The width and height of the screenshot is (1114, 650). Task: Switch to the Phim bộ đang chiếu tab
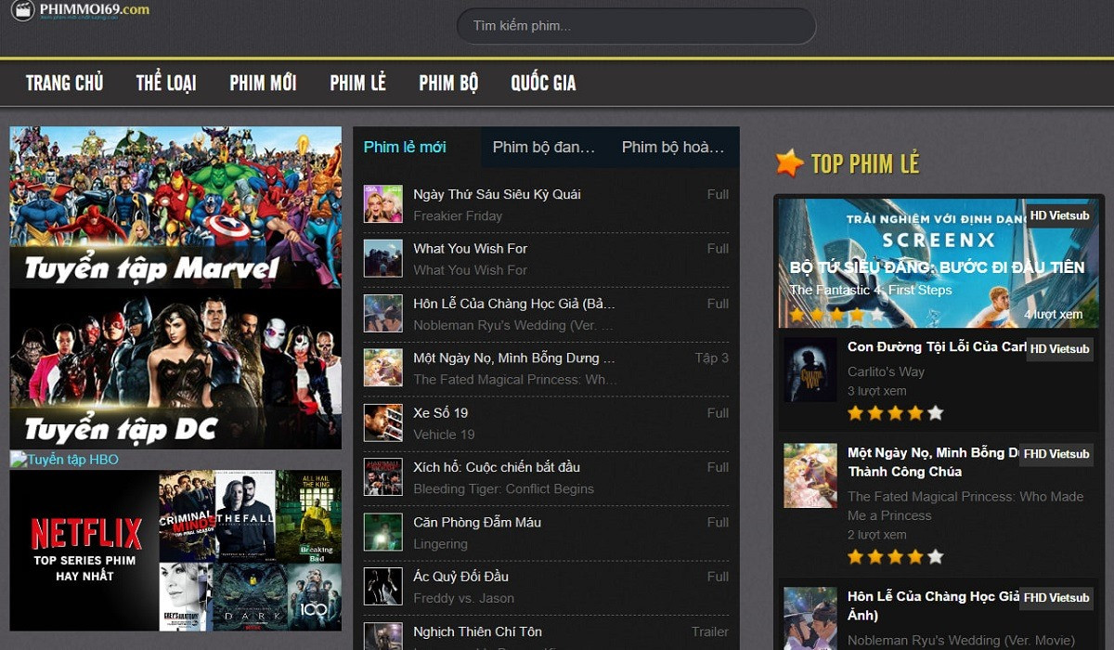(x=543, y=147)
